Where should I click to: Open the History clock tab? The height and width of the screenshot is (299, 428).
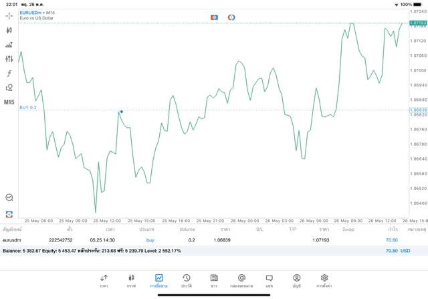(187, 280)
